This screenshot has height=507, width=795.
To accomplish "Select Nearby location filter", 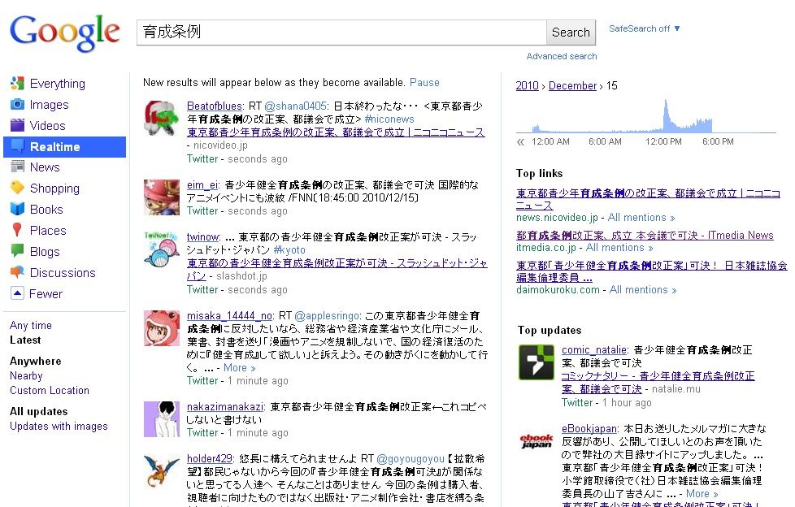I will [x=26, y=375].
